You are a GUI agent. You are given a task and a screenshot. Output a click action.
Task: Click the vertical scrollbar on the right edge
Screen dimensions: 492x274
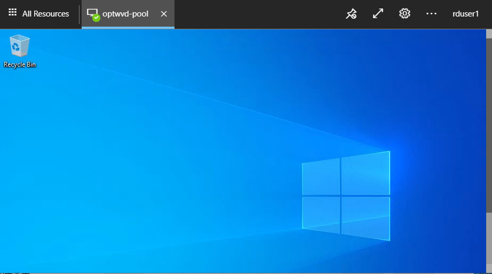click(x=489, y=125)
